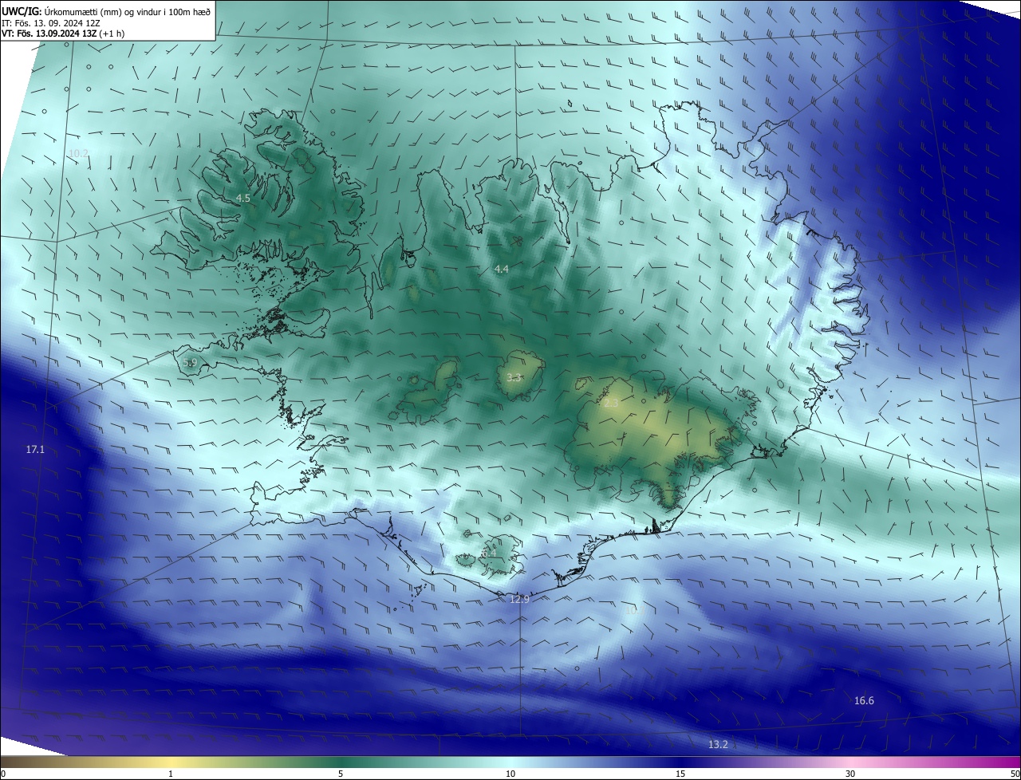Click the 3.3 value on the central glacier

pyautogui.click(x=514, y=378)
